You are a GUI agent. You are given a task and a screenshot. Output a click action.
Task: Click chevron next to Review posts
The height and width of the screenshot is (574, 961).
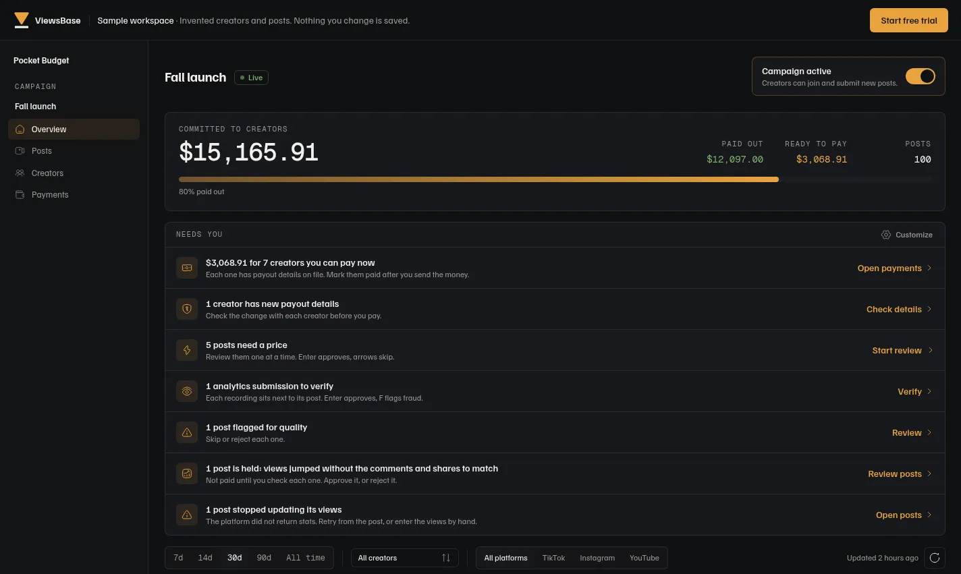(x=929, y=473)
